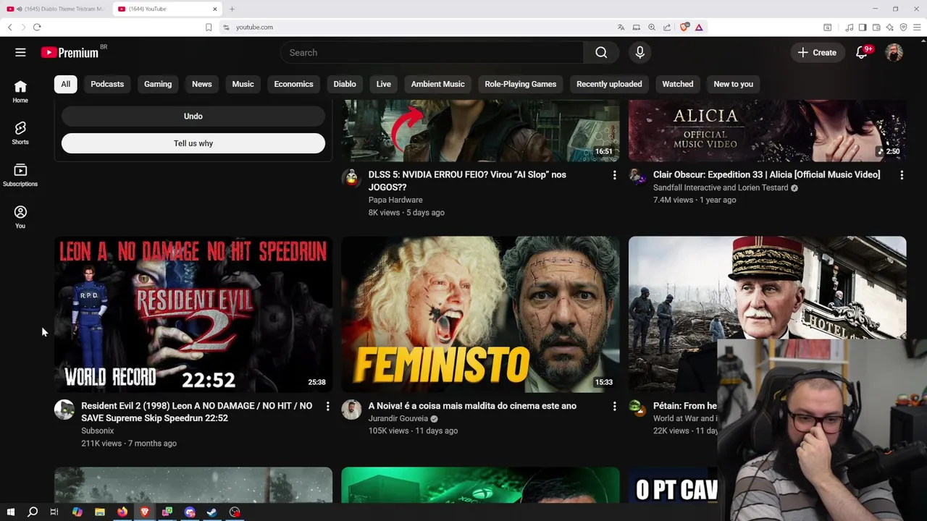
Task: Open the account avatar menu
Action: point(894,52)
